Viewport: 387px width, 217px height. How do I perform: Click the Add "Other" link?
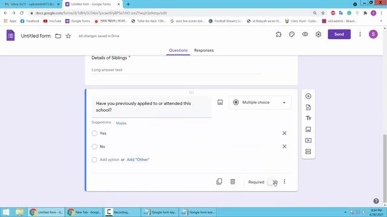point(138,160)
